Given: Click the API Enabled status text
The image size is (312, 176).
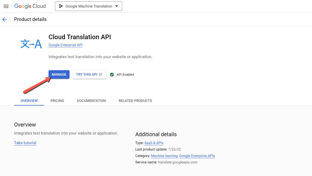Looking at the screenshot, I should 125,75.
